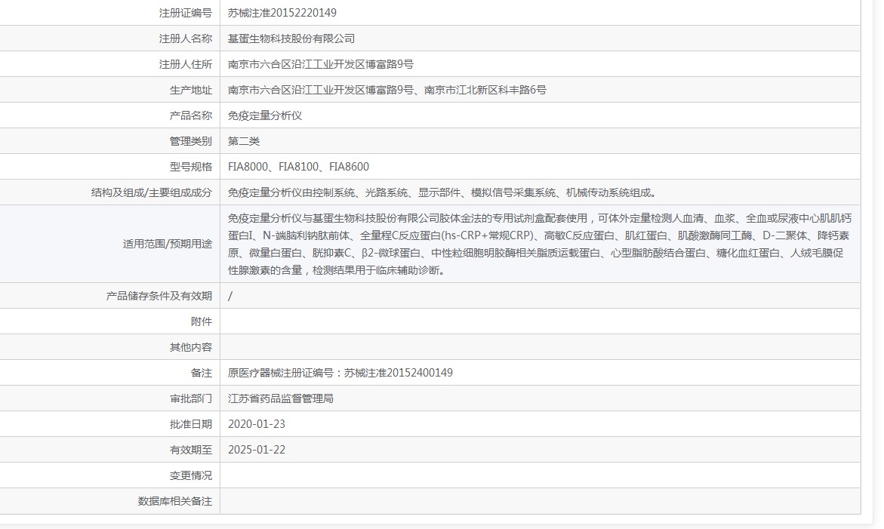Screen dimensions: 884x529
Task: Click the 生产地址 label cell
Action: (191, 90)
